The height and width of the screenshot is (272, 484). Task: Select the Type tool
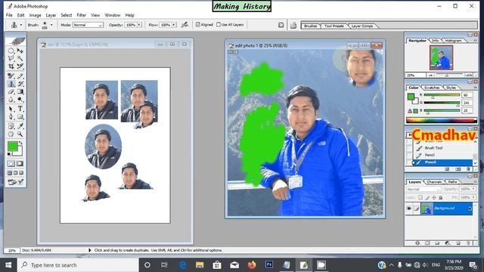[20, 109]
